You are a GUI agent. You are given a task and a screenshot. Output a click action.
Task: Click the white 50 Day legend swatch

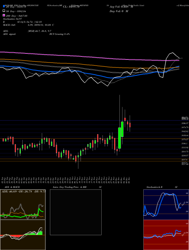pyautogui.click(x=4, y=11)
